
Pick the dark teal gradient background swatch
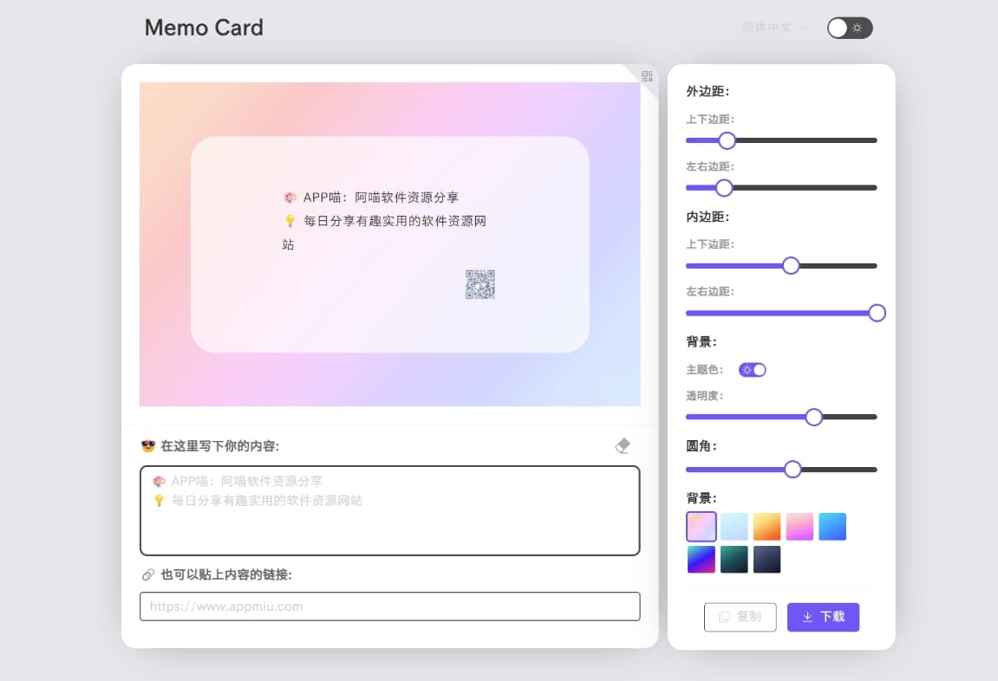coord(734,560)
